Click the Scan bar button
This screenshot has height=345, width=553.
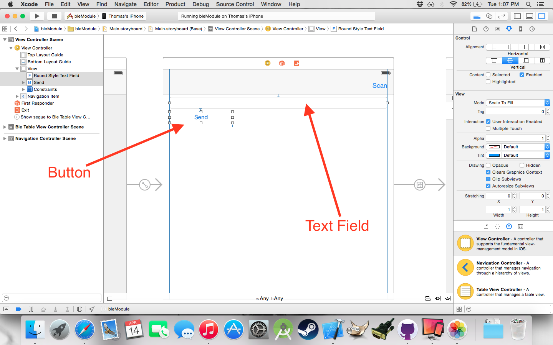pyautogui.click(x=379, y=85)
